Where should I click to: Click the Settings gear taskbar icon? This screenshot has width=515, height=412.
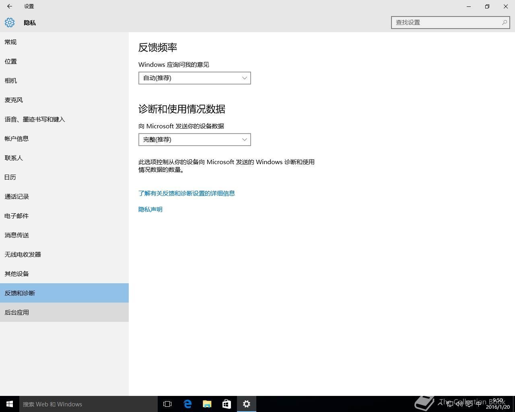247,404
